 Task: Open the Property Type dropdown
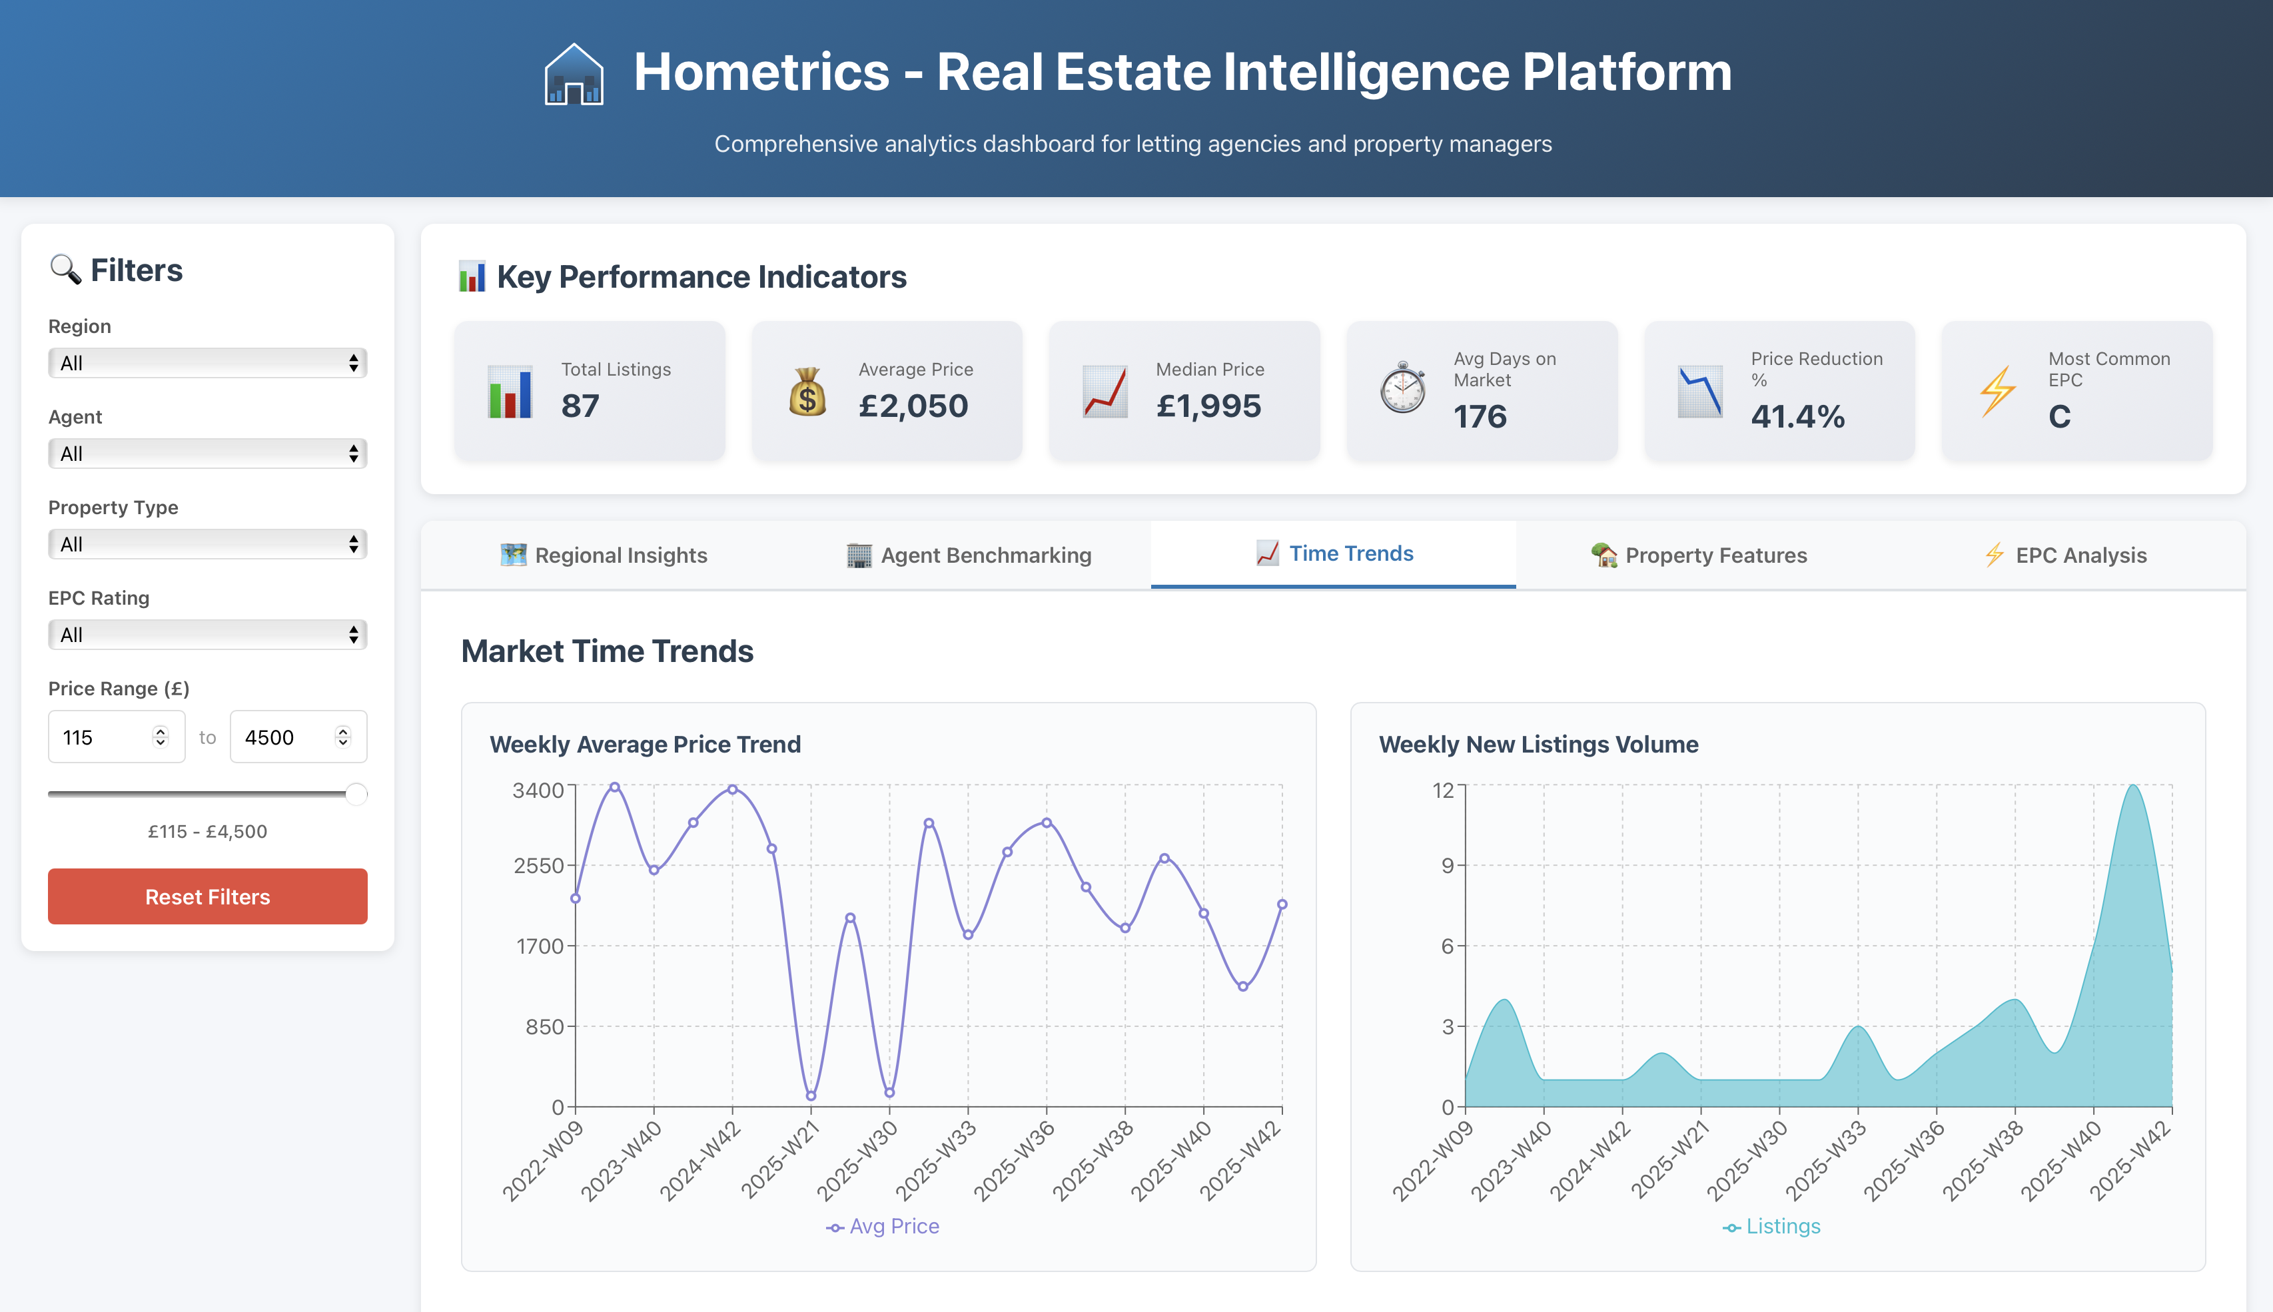(x=207, y=544)
